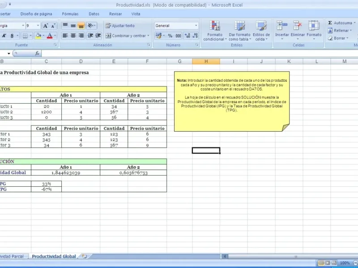Apply accounting number format icon
Viewport: 358px width, 268px height.
tap(158, 36)
